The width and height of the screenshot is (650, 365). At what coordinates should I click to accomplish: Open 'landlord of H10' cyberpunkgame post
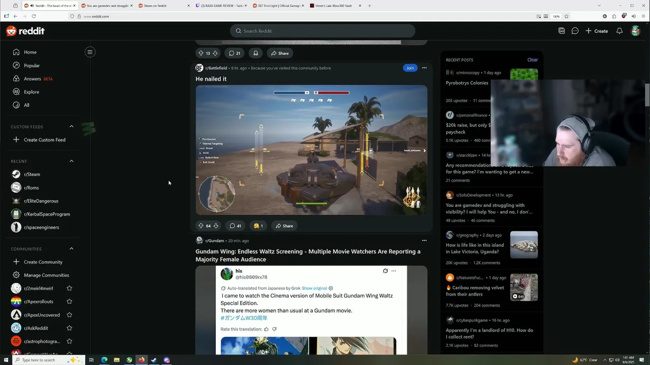click(490, 334)
